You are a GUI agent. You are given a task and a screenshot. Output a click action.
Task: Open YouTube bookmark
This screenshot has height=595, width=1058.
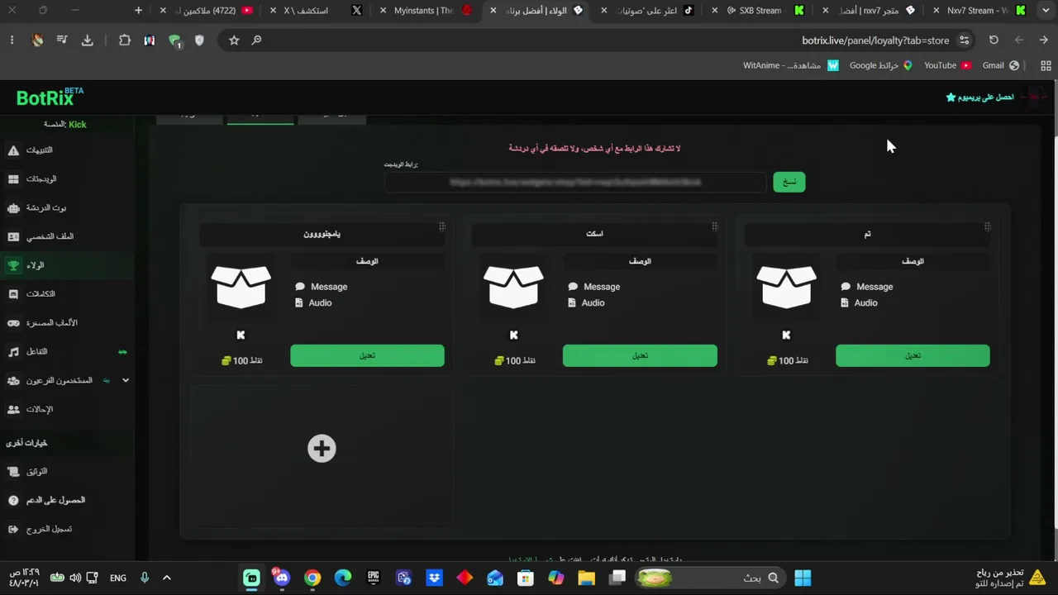coord(947,65)
